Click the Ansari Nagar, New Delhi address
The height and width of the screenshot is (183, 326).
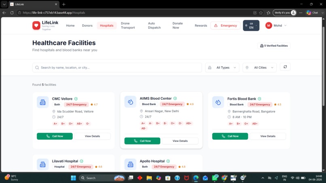(162, 111)
